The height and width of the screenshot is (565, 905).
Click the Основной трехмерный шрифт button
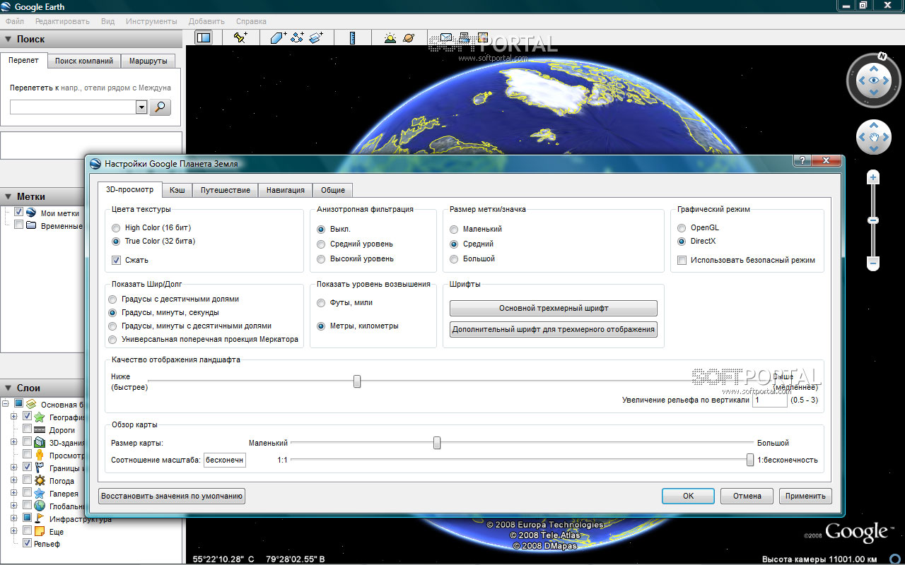point(554,308)
